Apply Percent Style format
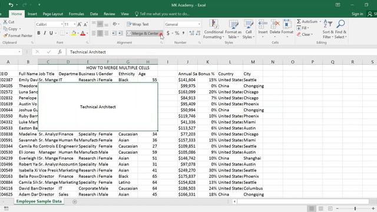This screenshot has height=212, width=377. (177, 33)
